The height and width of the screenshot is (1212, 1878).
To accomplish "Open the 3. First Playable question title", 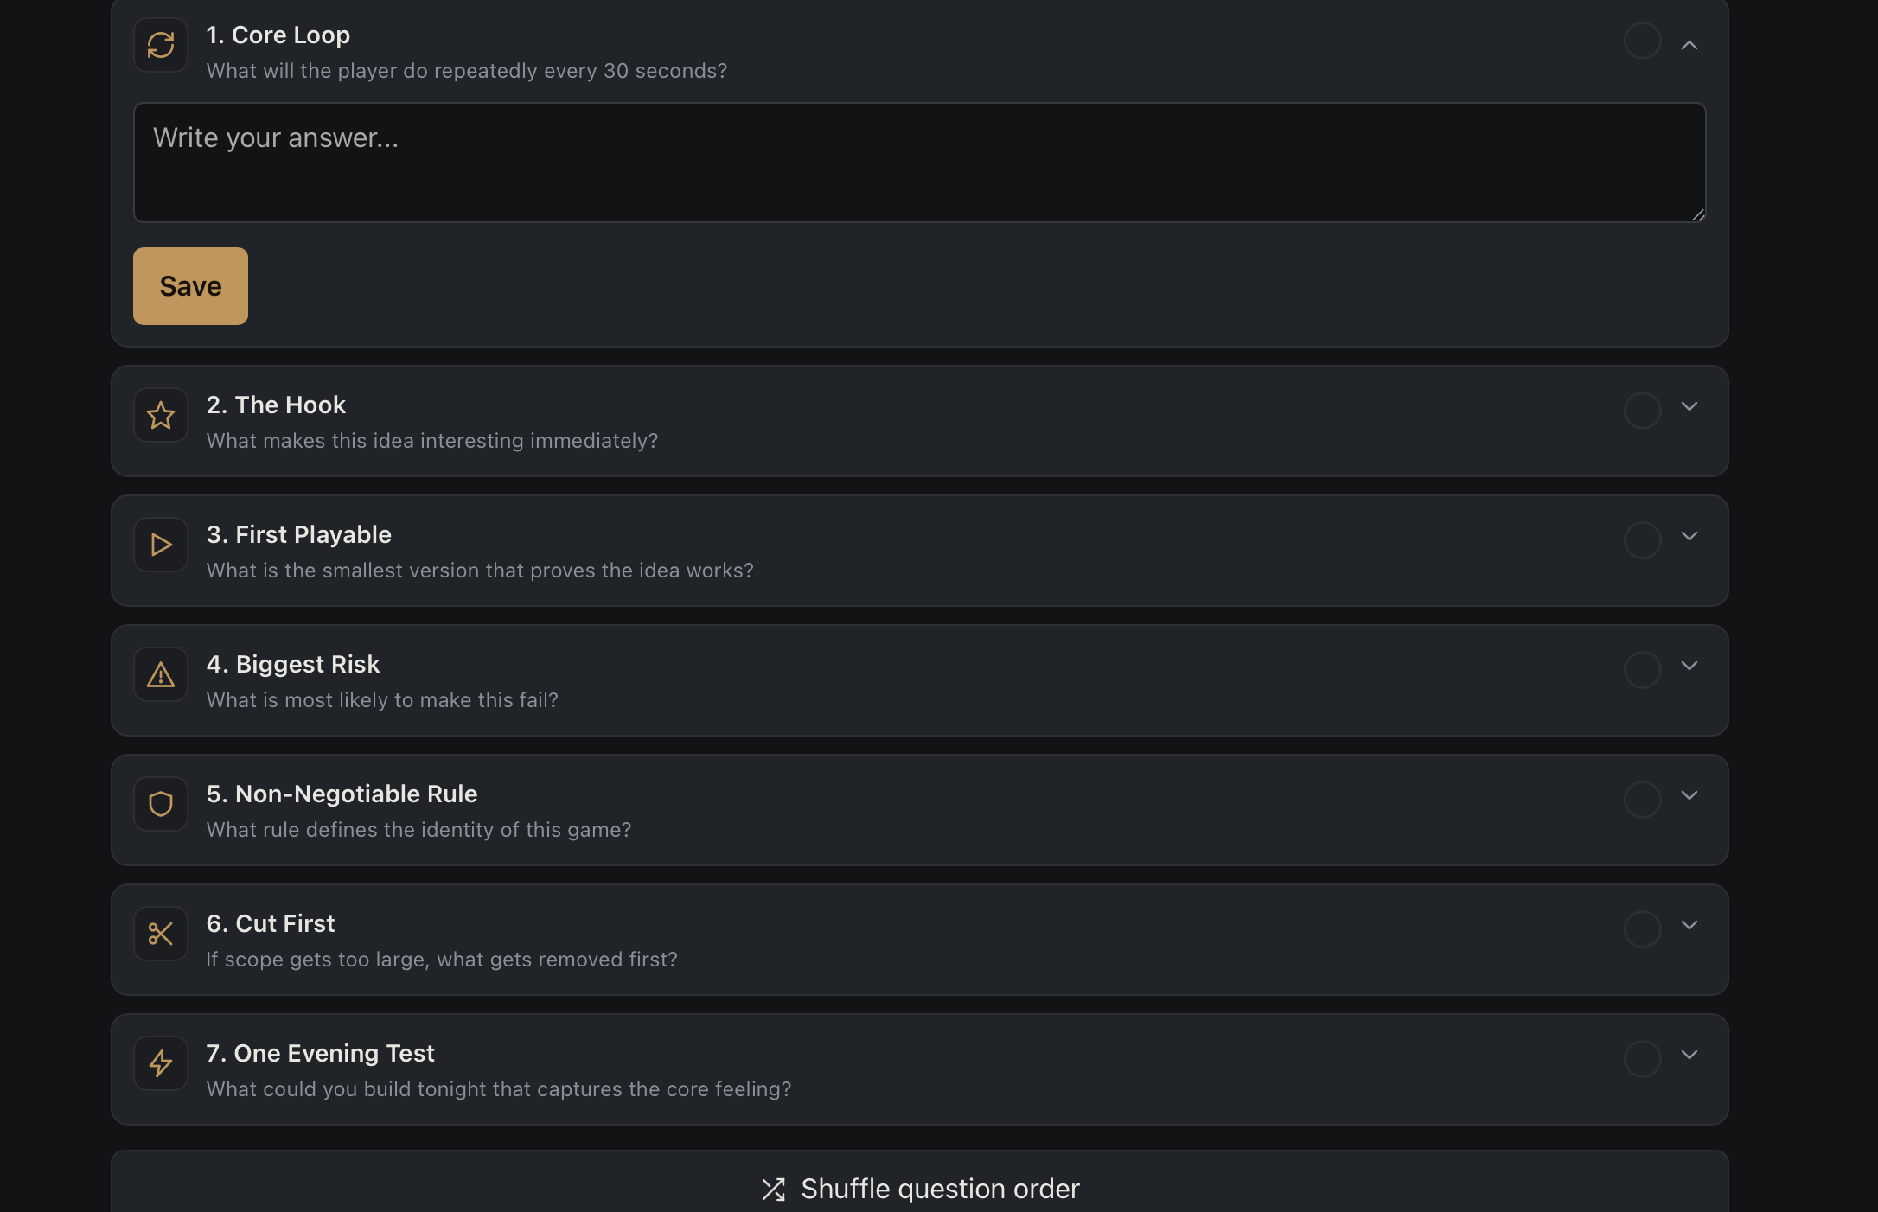I will tap(299, 534).
